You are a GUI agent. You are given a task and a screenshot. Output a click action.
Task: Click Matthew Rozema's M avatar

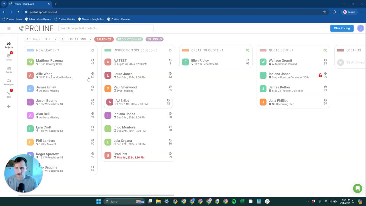tap(30, 62)
